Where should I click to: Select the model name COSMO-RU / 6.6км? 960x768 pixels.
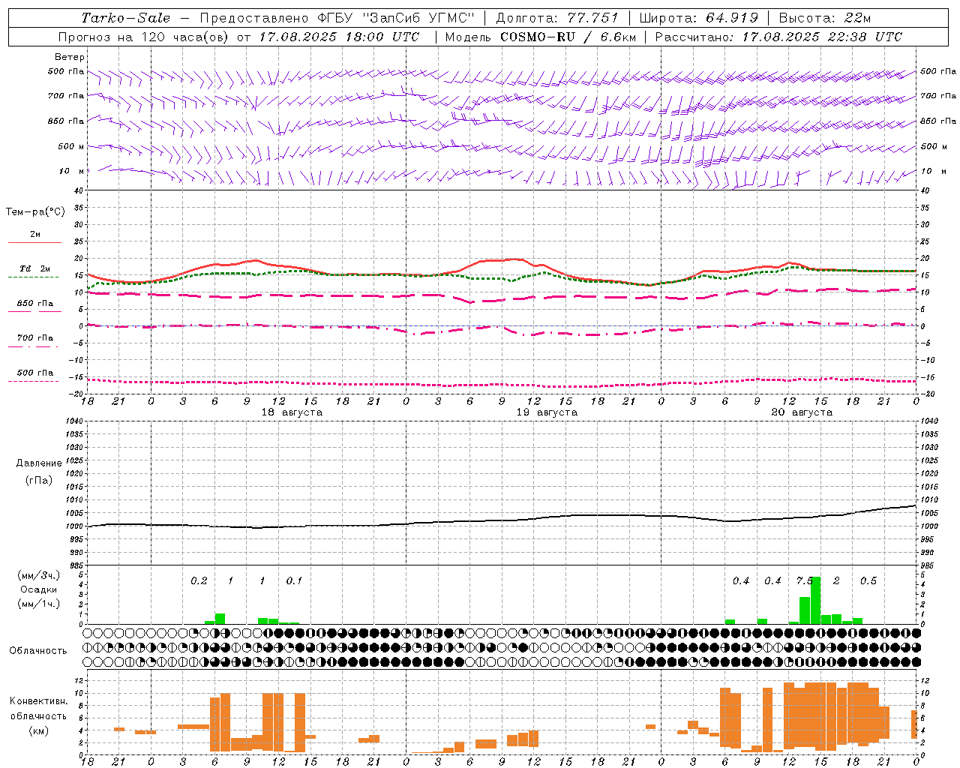567,37
